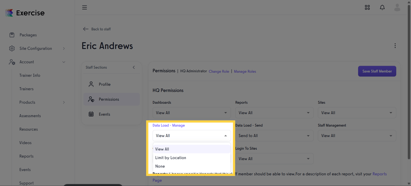The width and height of the screenshot is (411, 186).
Task: Click the Packages sidebar icon
Action: click(x=11, y=35)
